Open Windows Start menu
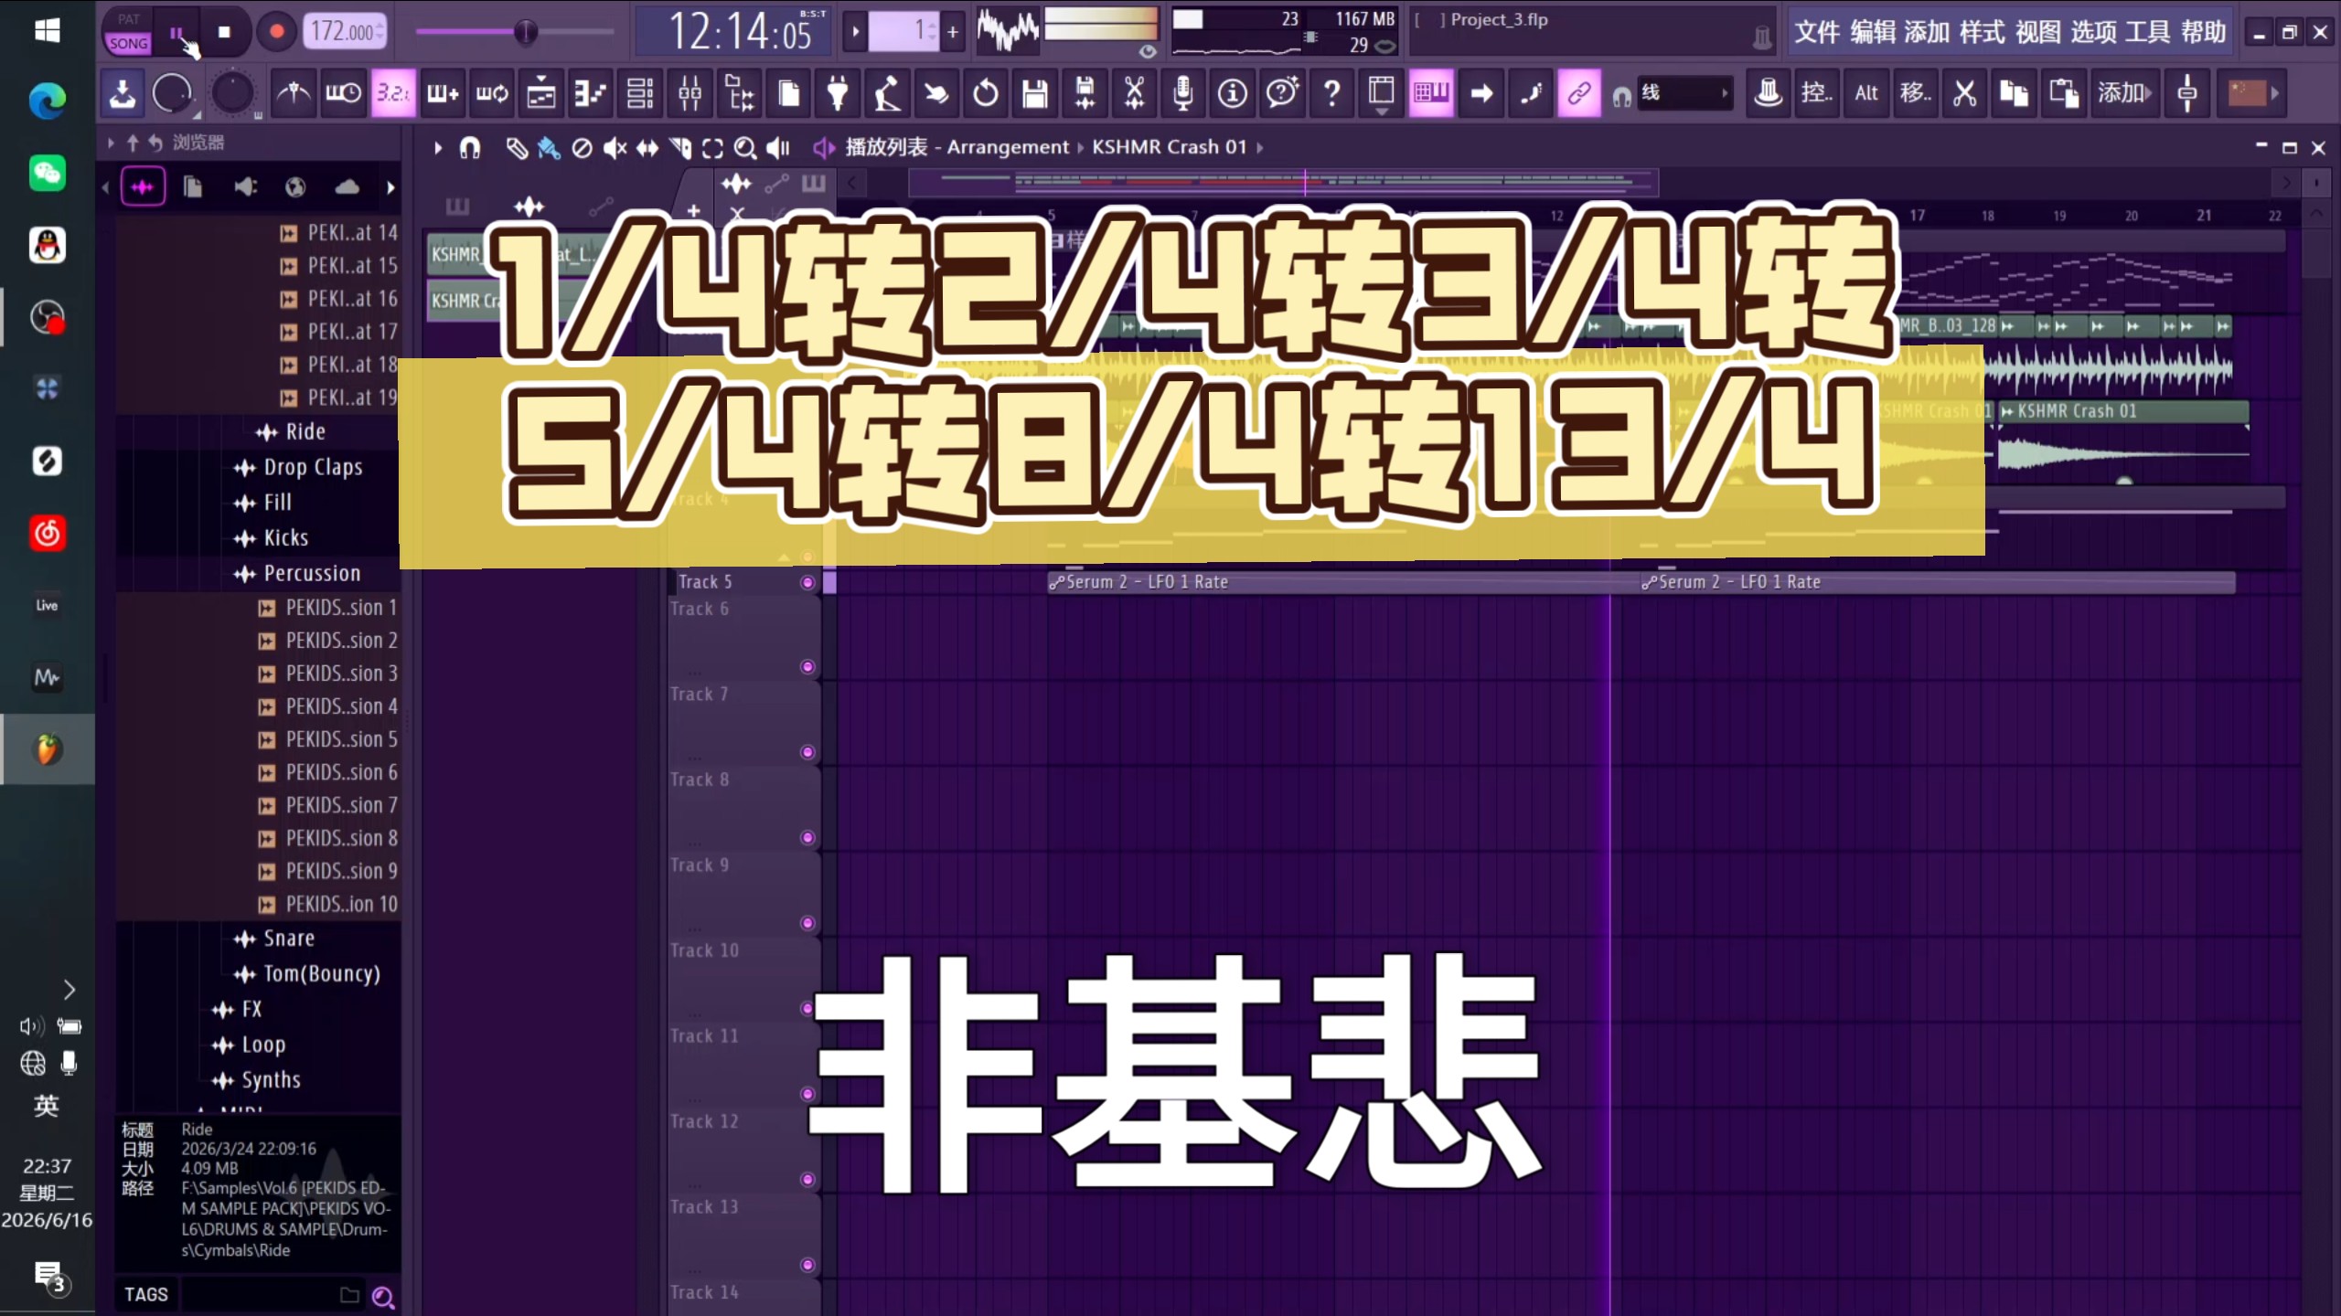 47,30
